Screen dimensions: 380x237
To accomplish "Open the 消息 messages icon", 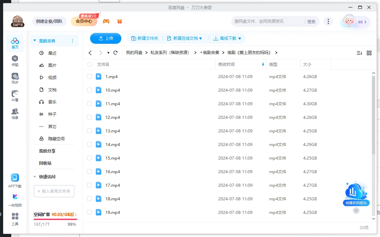I will (15, 112).
